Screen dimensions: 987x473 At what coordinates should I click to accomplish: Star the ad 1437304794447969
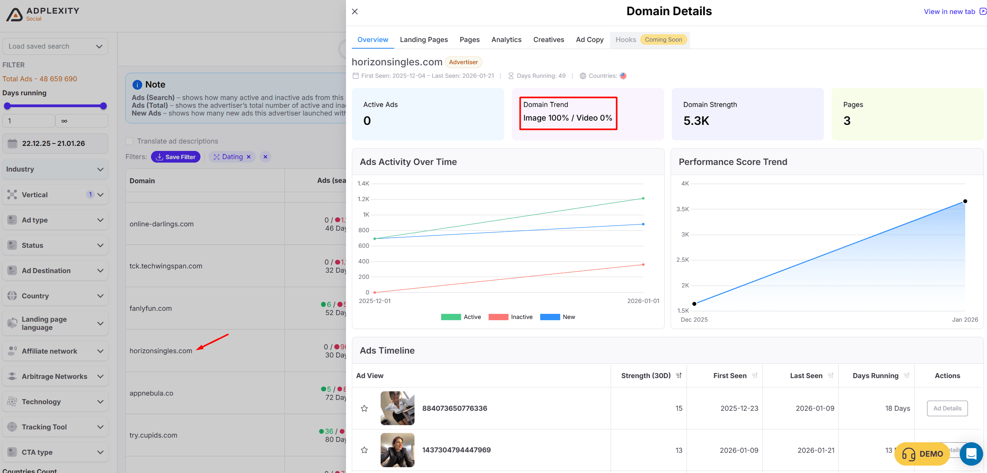pos(364,450)
